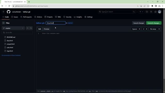165x93 pixels.
Task: Switch to the Wiki tab
Action: [58, 17]
